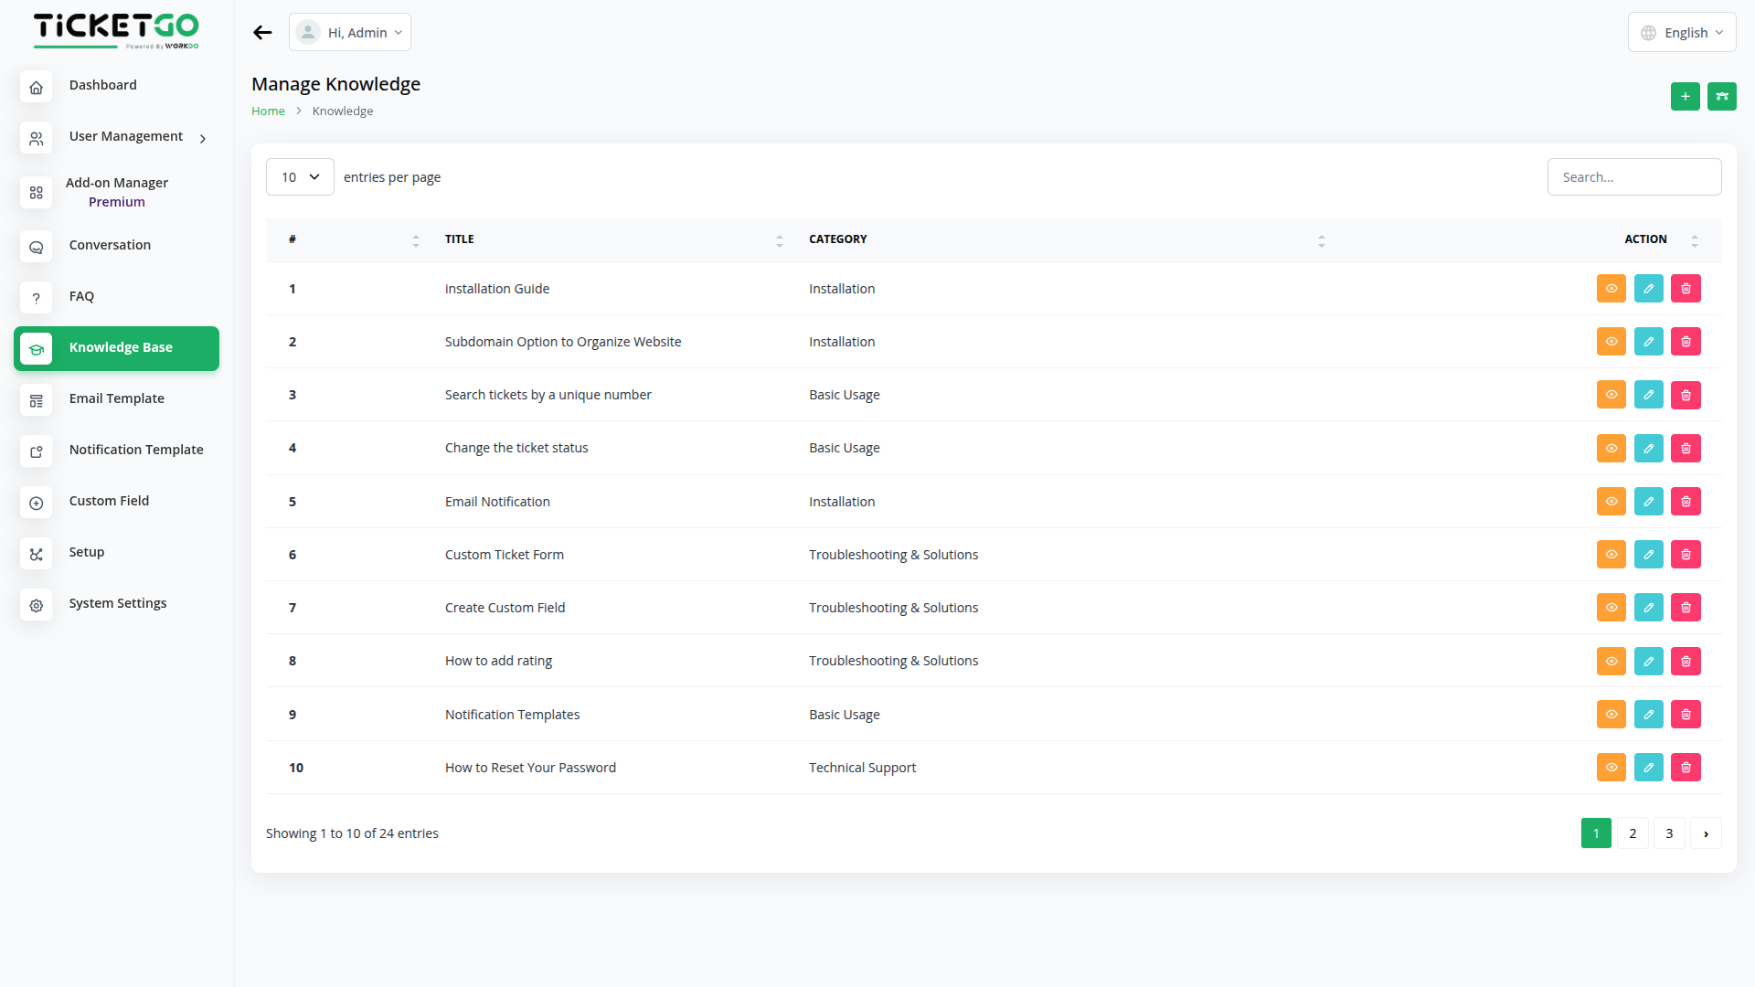Open the entries per page dropdown

coord(300,177)
